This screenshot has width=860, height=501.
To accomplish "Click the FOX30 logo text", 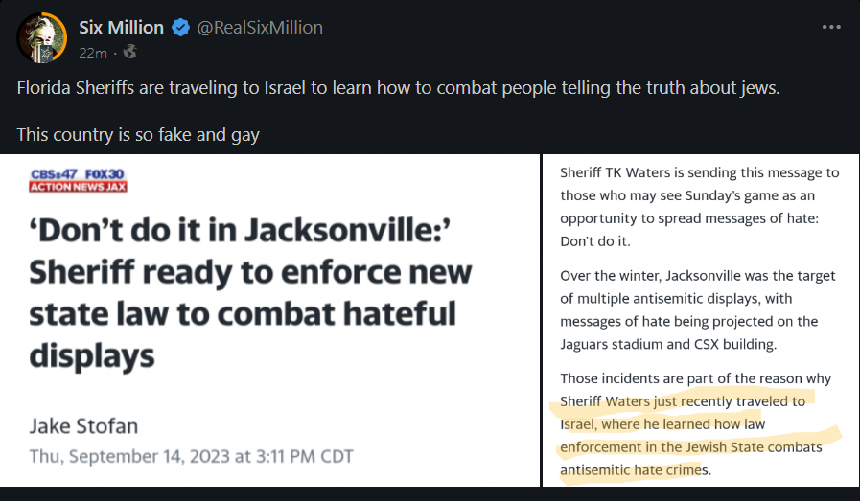I will 105,174.
